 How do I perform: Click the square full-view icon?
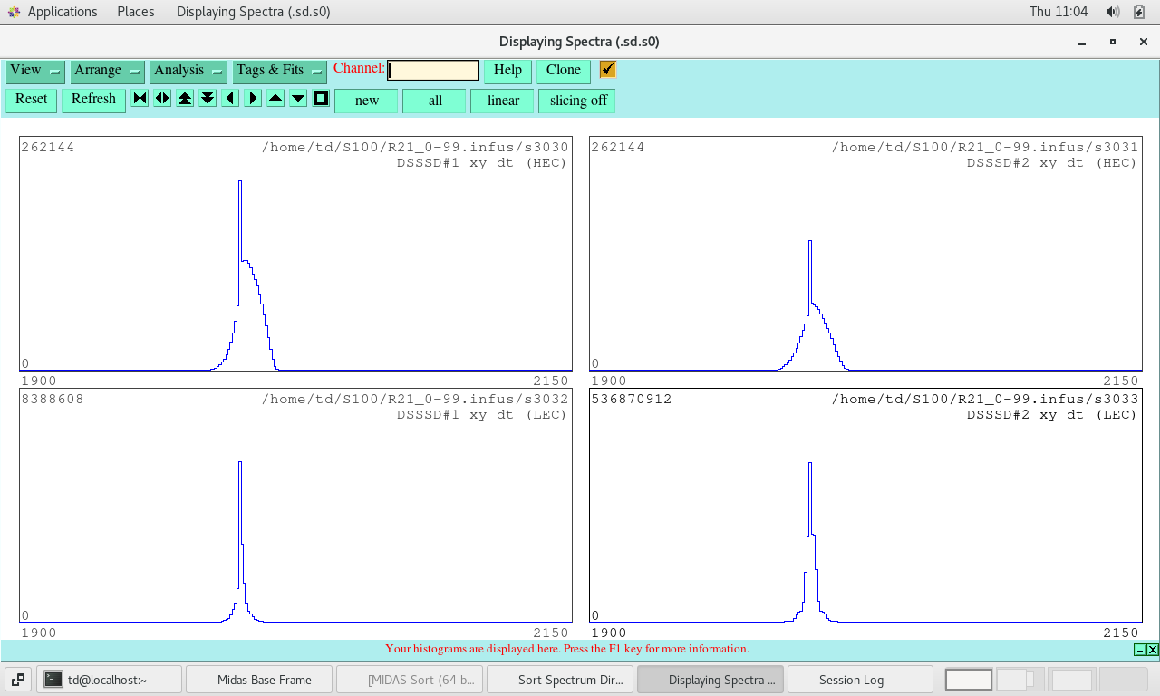[x=321, y=99]
